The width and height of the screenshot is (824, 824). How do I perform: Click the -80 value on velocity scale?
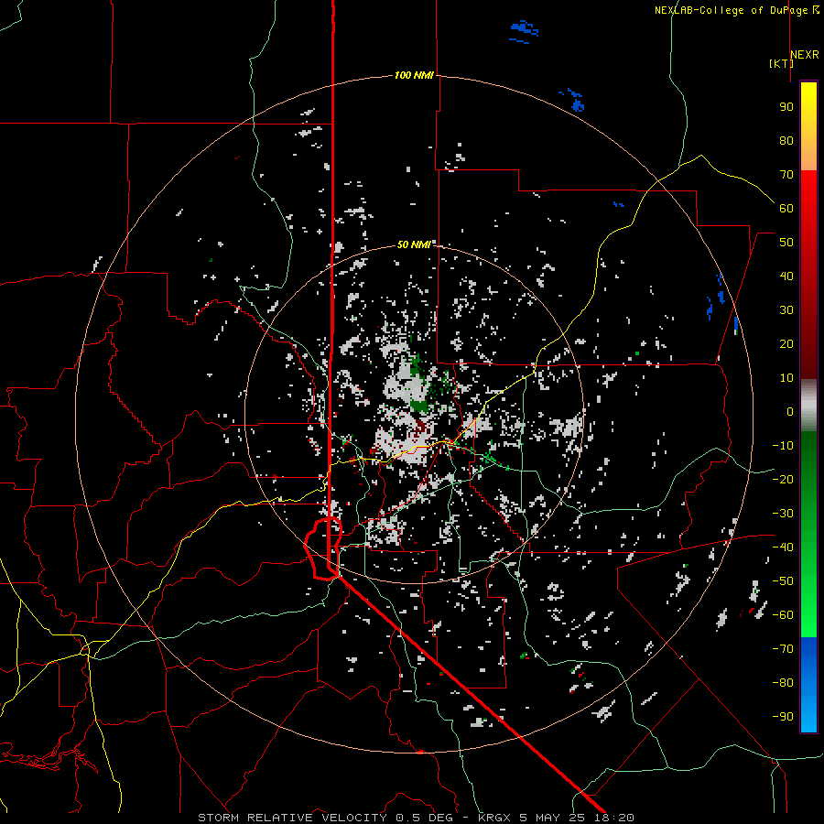coord(783,683)
